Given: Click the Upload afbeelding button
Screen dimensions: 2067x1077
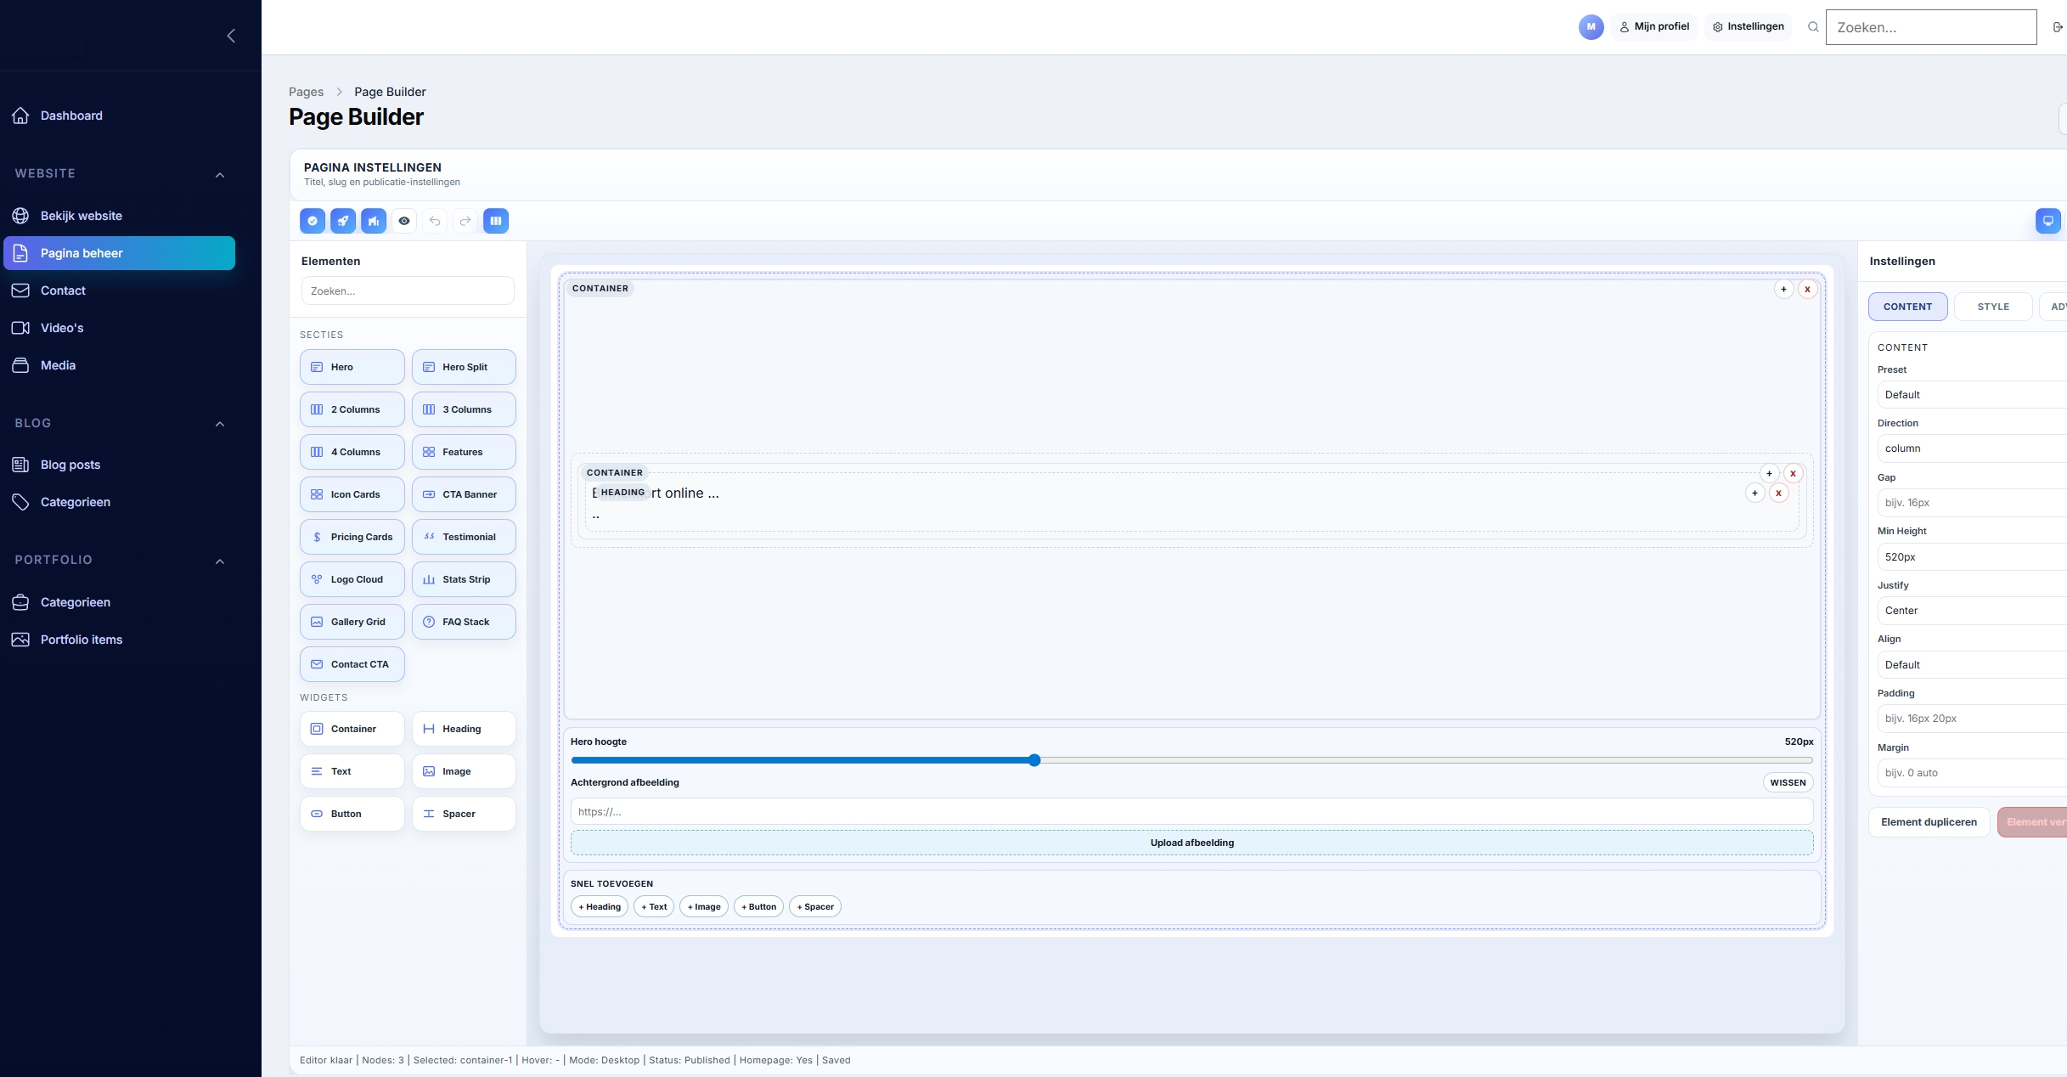Looking at the screenshot, I should pos(1191,843).
